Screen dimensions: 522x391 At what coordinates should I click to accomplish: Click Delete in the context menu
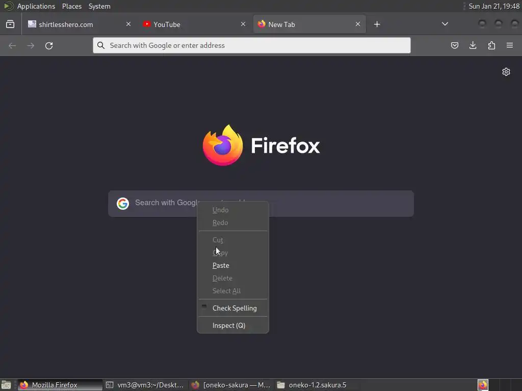(233, 278)
